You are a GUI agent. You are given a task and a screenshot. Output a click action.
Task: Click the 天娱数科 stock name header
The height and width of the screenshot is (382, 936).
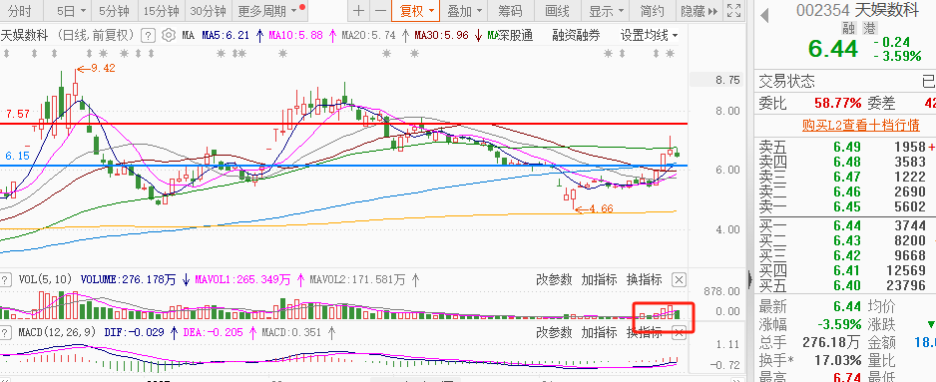(x=887, y=10)
